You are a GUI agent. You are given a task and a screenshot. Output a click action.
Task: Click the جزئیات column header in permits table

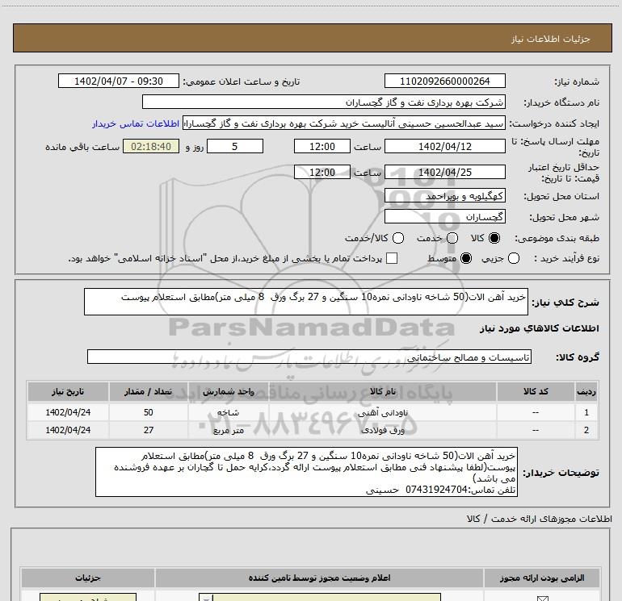pyautogui.click(x=88, y=578)
